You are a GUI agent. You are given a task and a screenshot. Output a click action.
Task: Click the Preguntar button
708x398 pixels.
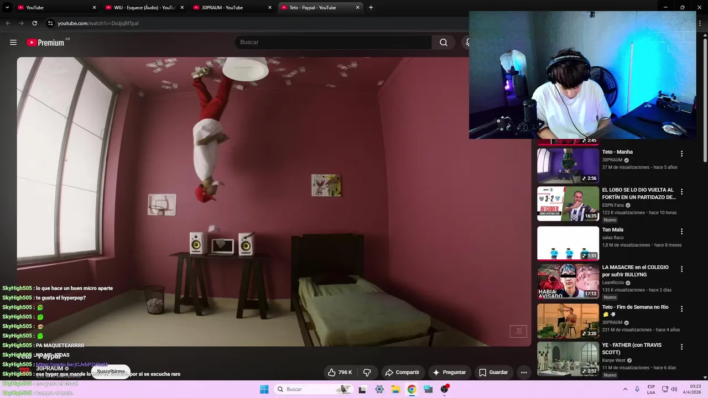pyautogui.click(x=449, y=373)
